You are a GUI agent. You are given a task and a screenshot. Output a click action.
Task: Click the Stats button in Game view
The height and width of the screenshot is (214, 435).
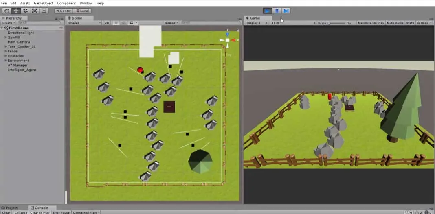coord(410,23)
